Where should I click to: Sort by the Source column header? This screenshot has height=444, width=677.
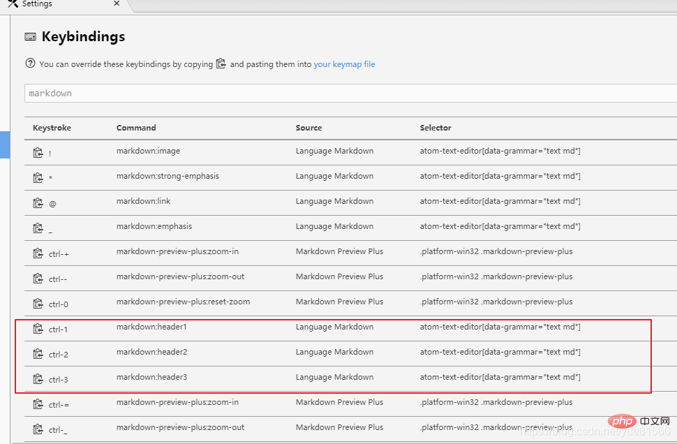coord(308,128)
